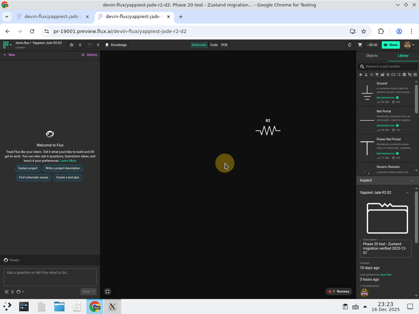Screen dimensions: 419x314
Task: Switch to the Objects tab
Action: pos(372,56)
